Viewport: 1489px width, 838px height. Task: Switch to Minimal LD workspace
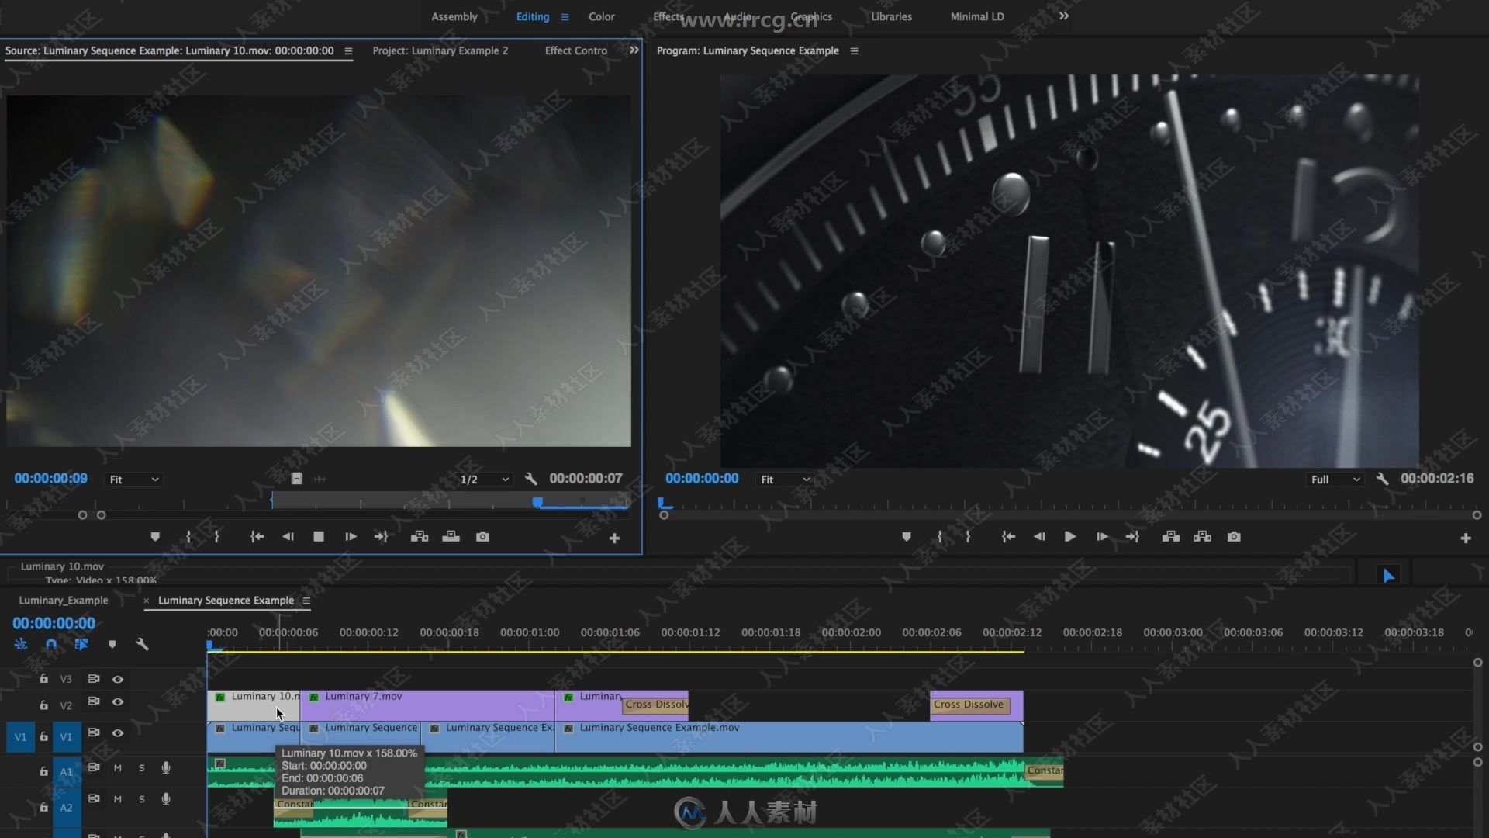click(977, 16)
